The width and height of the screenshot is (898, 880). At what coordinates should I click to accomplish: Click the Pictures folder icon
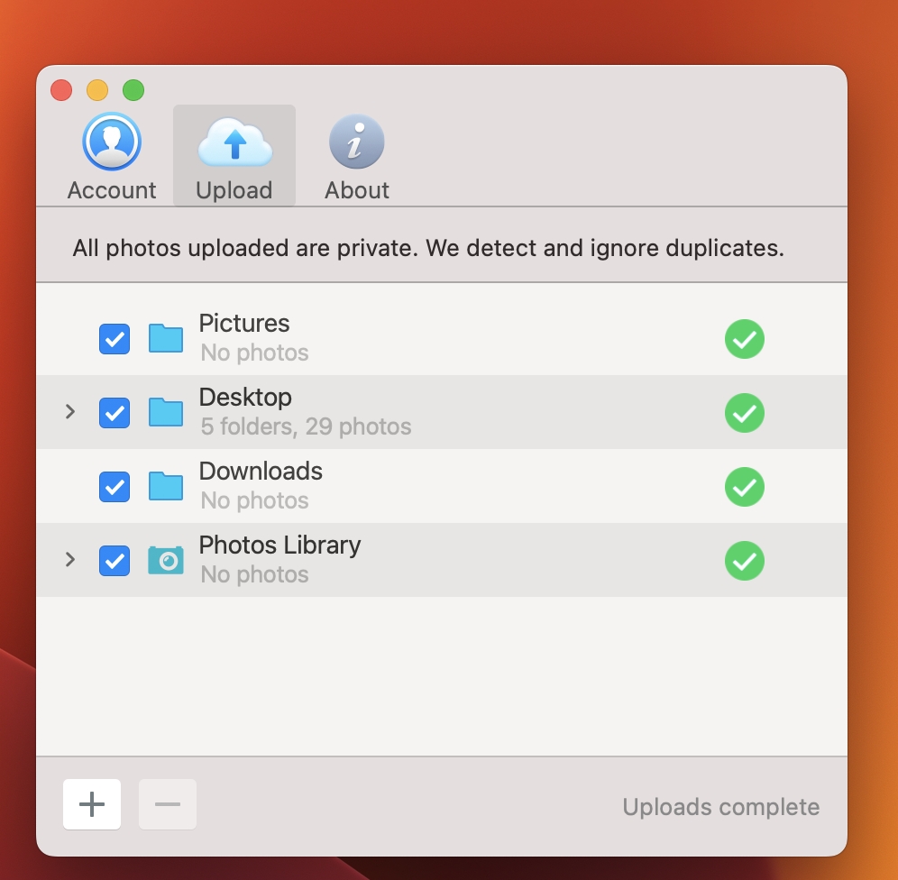pos(165,338)
